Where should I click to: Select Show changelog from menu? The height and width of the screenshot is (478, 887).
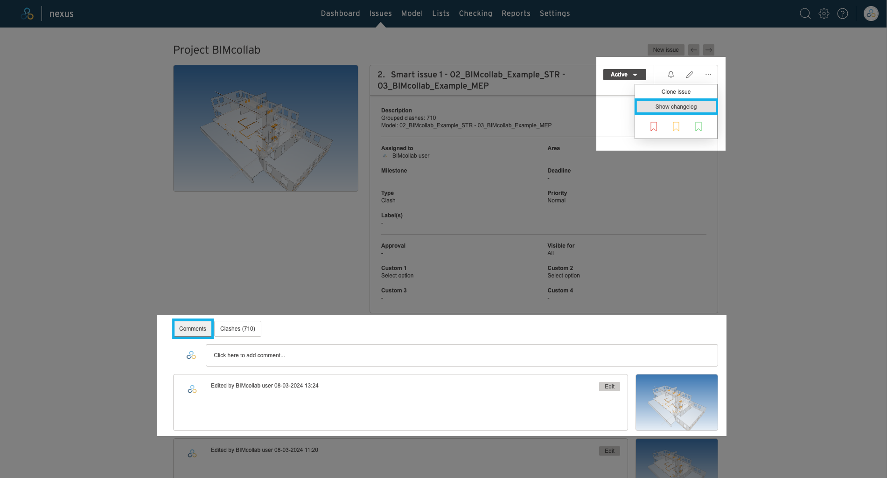[676, 107]
